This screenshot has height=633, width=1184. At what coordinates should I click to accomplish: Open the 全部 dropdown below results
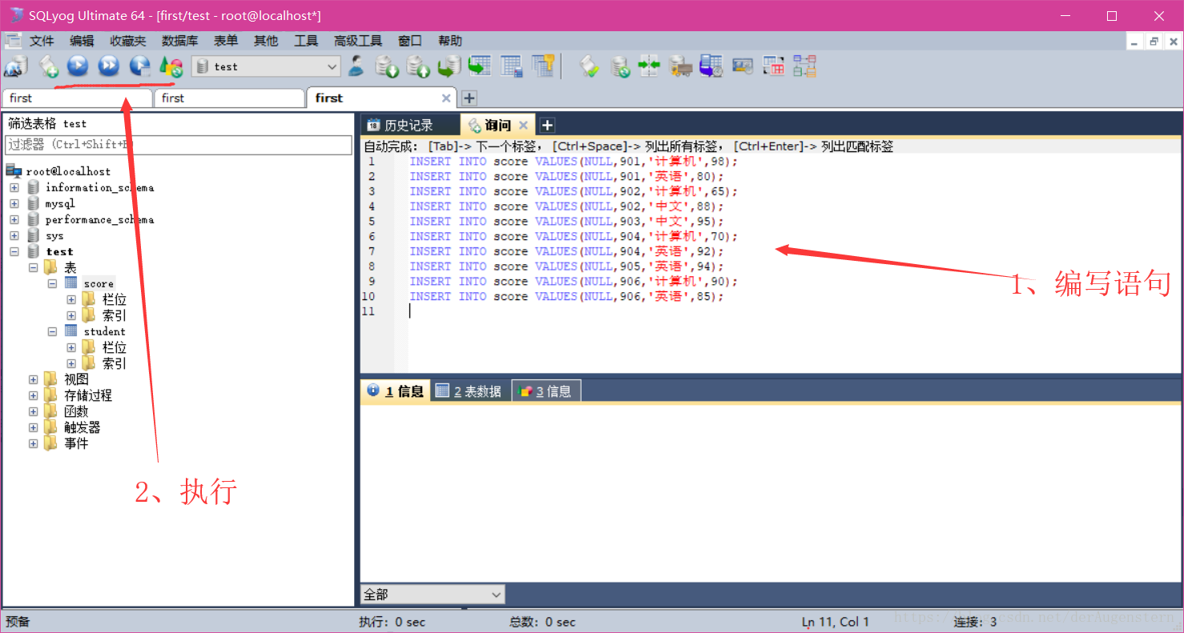[433, 595]
